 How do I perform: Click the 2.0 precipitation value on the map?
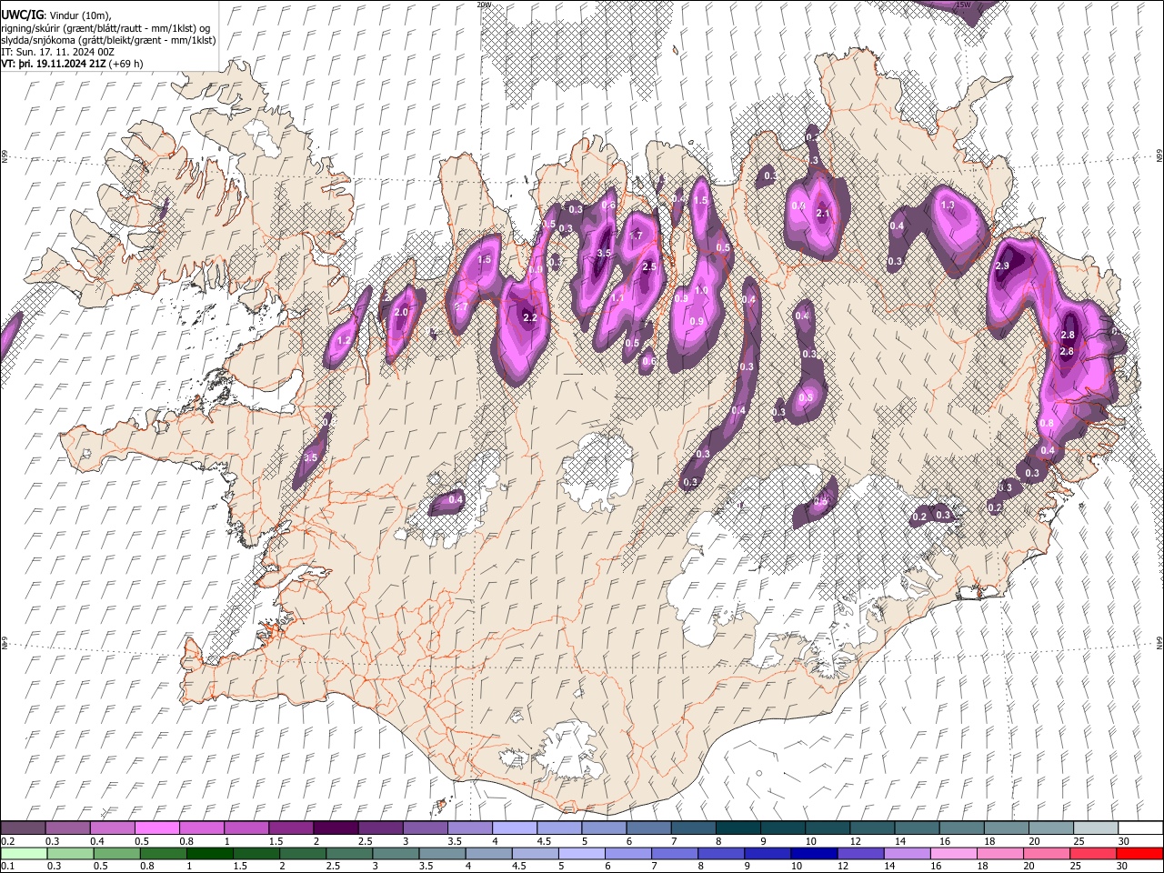click(401, 313)
